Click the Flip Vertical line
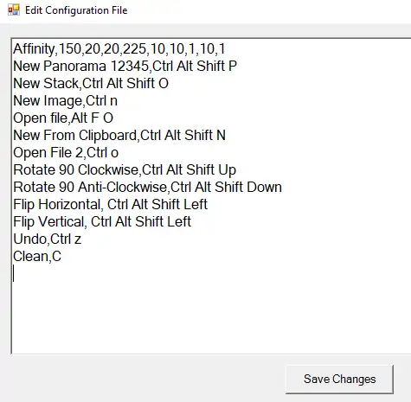The height and width of the screenshot is (402, 411). click(102, 221)
